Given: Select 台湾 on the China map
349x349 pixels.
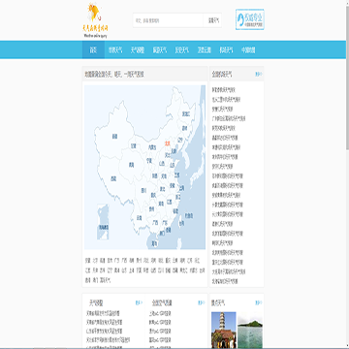Looking at the screenshot, I should pyautogui.click(x=181, y=223).
